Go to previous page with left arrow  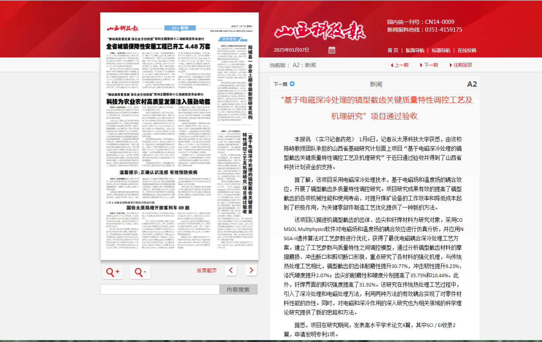pyautogui.click(x=231, y=270)
